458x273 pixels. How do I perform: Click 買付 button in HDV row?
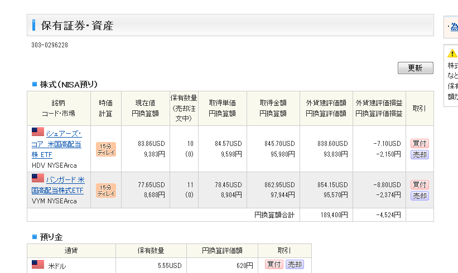point(420,143)
